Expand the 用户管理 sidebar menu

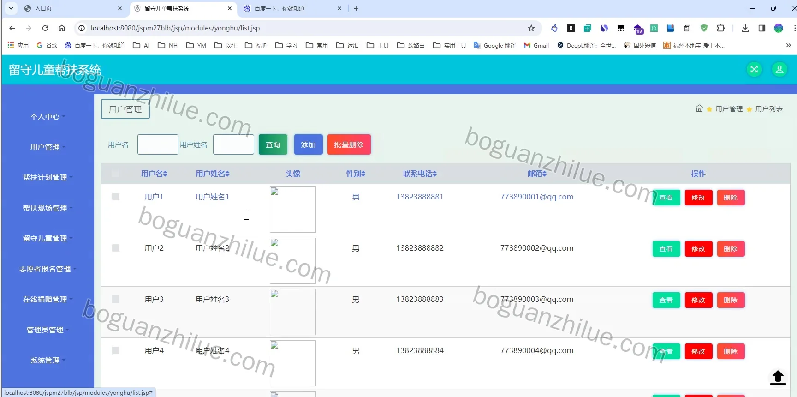tap(48, 147)
